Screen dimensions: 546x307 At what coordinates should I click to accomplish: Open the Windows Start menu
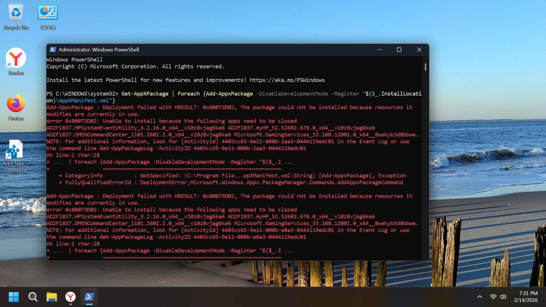(x=14, y=297)
